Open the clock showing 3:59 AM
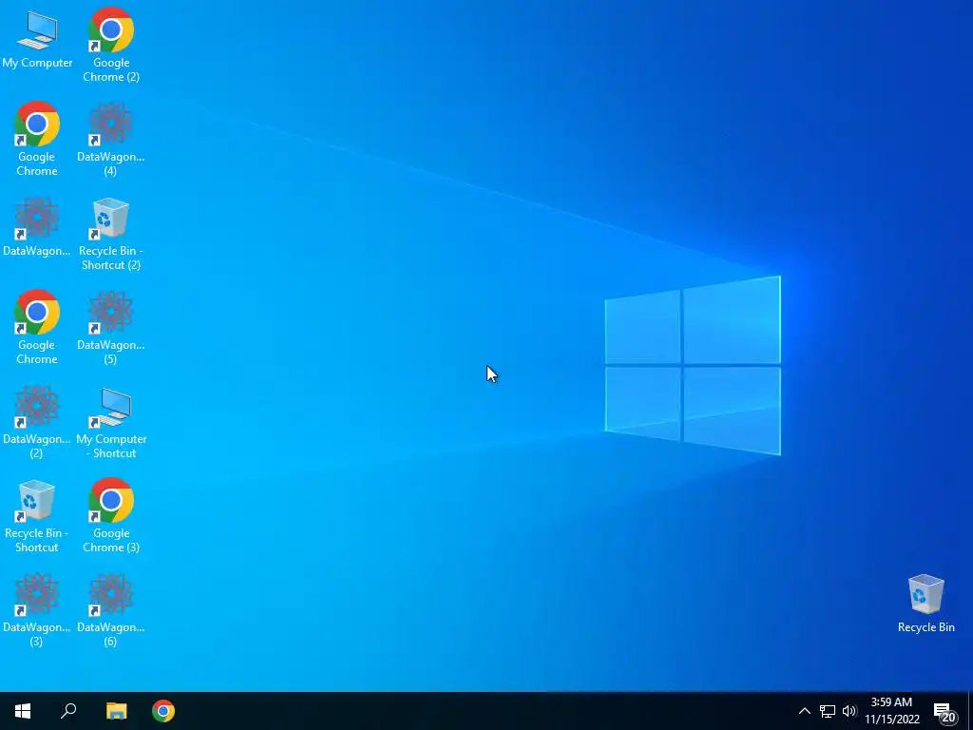 click(891, 711)
